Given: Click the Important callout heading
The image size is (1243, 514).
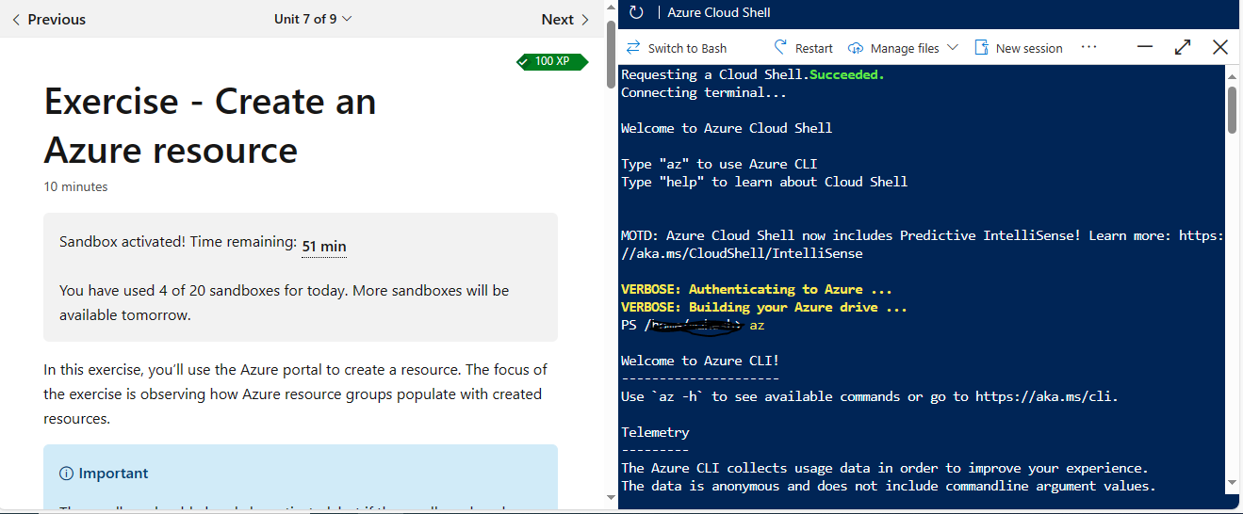Looking at the screenshot, I should [113, 474].
